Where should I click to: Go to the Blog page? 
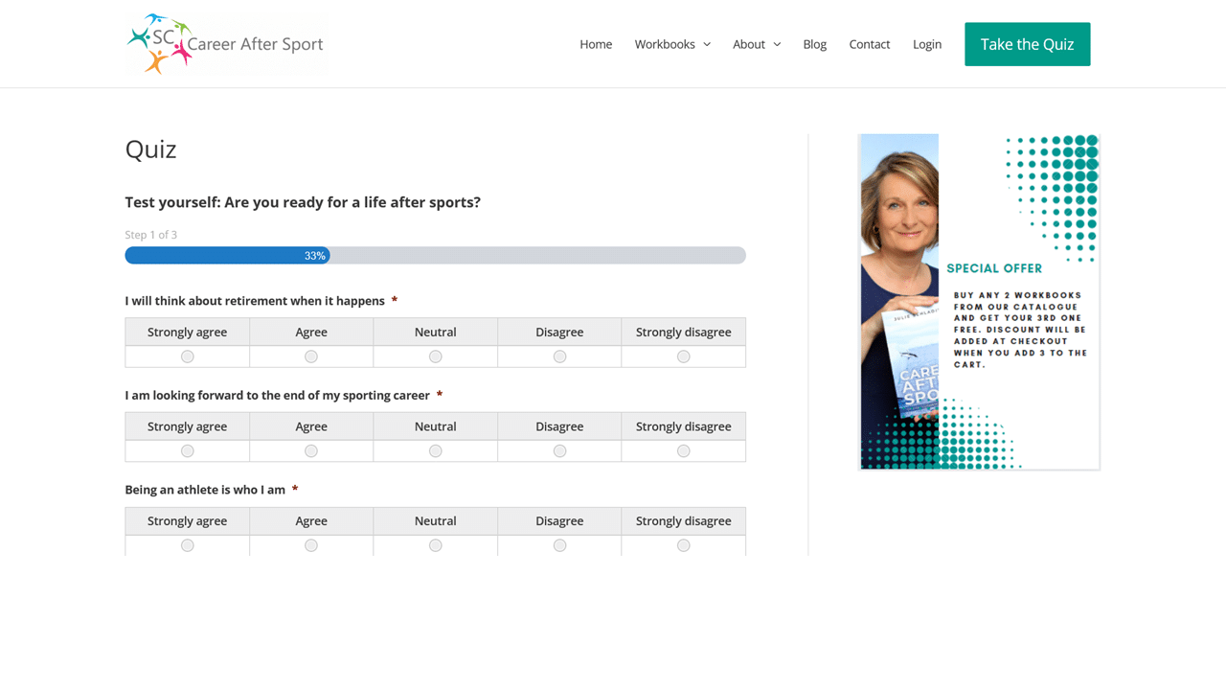tap(815, 44)
